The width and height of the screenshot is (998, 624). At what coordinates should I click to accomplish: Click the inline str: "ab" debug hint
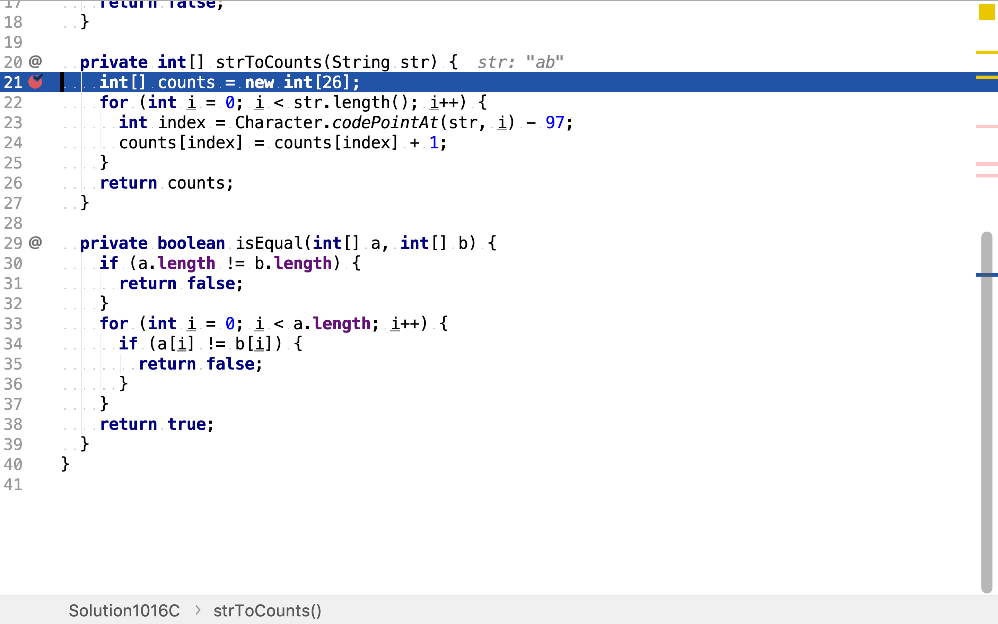[x=520, y=62]
